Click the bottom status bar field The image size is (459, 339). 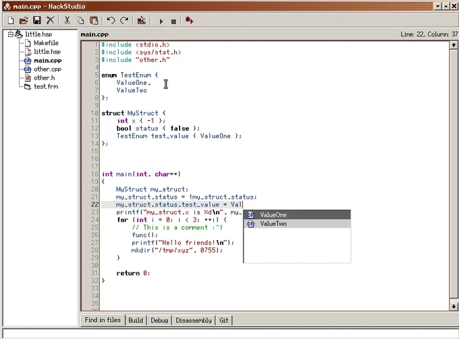click(x=230, y=334)
